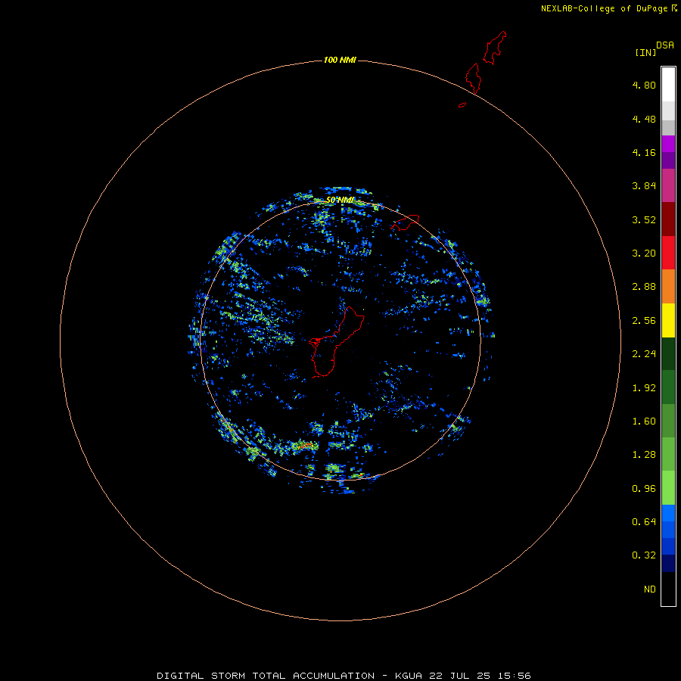This screenshot has height=681, width=681.
Task: Click the pink swatch beside 3.84
Action: 668,185
